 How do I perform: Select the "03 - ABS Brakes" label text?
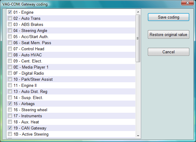28,24
